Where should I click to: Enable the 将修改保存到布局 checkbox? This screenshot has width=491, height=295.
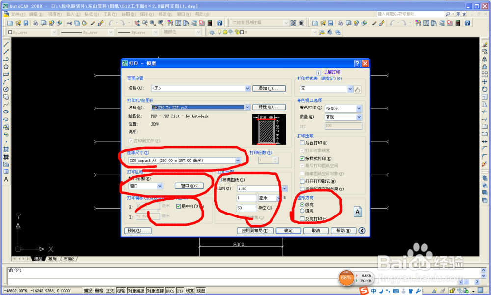tap(302, 189)
